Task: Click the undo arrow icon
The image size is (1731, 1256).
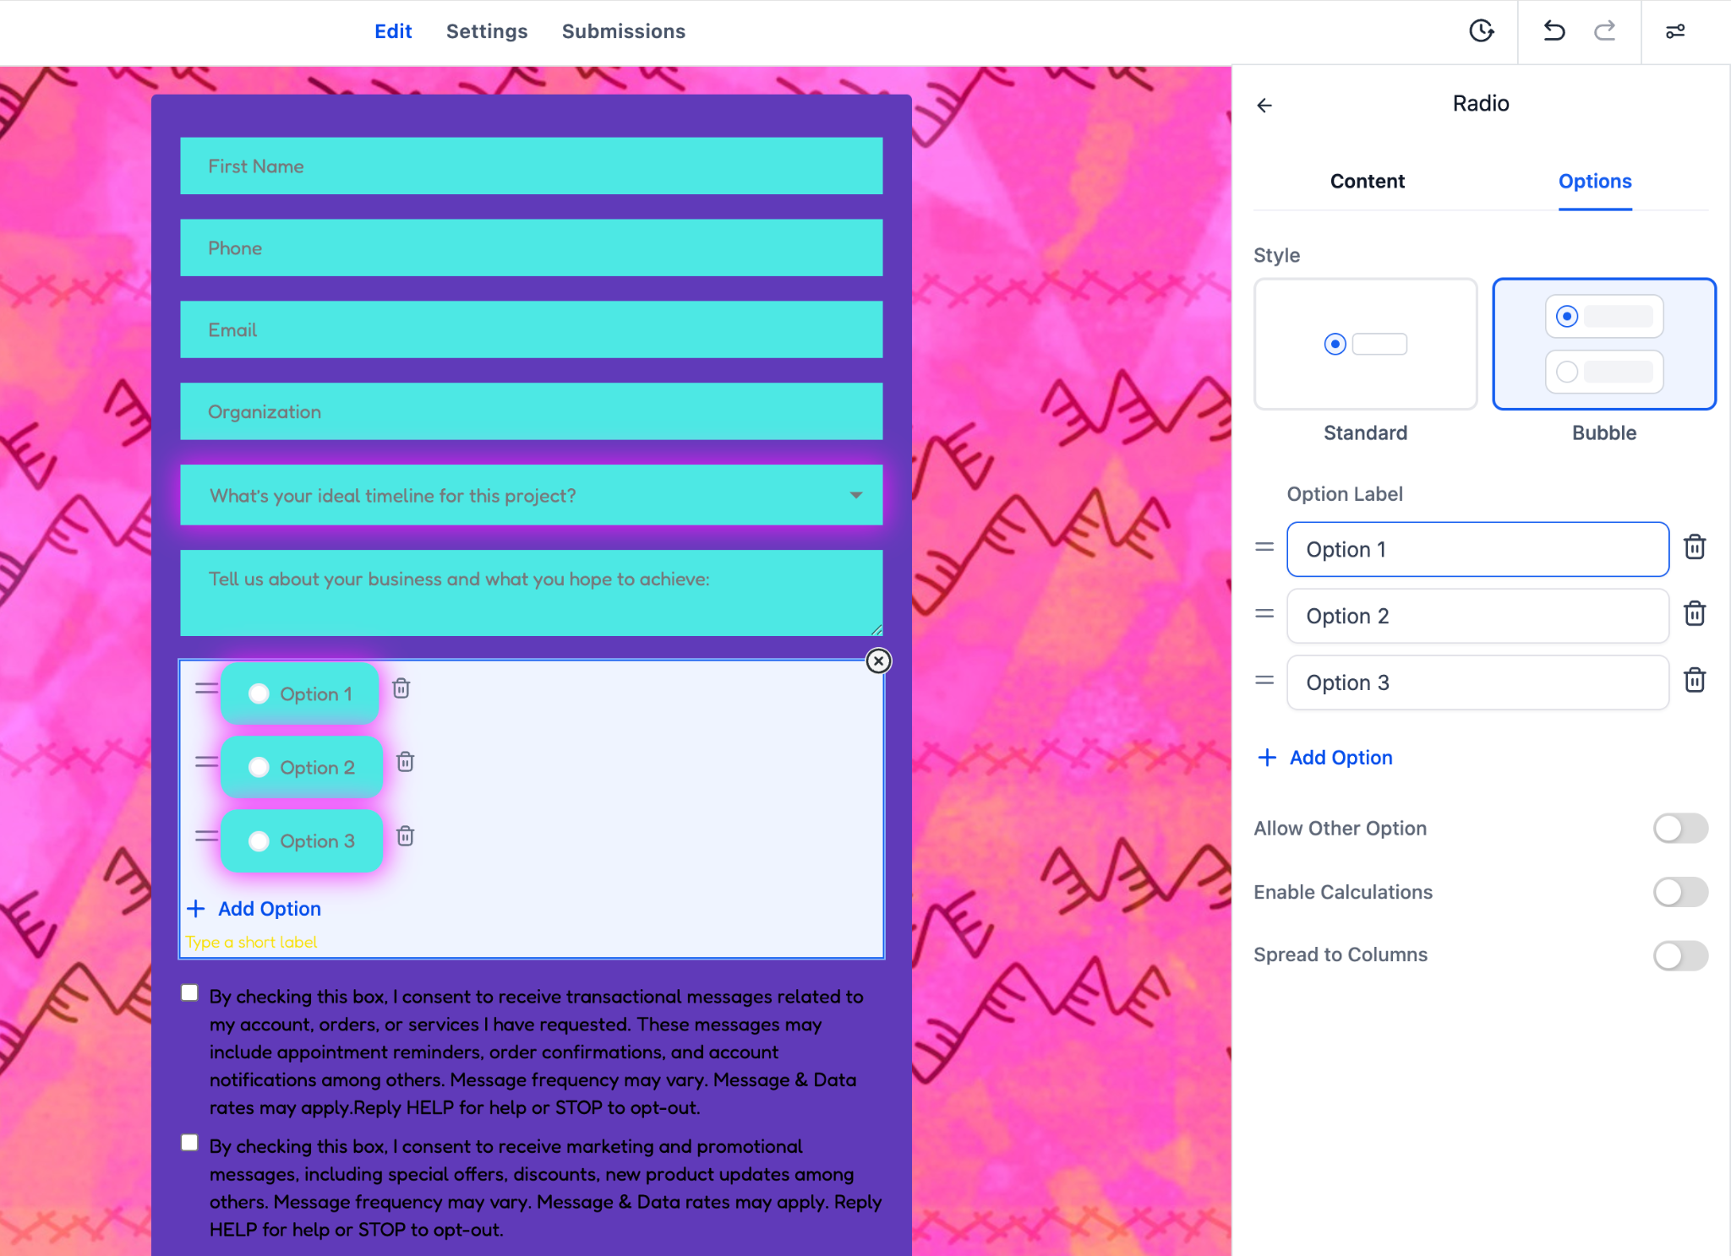Action: [1554, 31]
